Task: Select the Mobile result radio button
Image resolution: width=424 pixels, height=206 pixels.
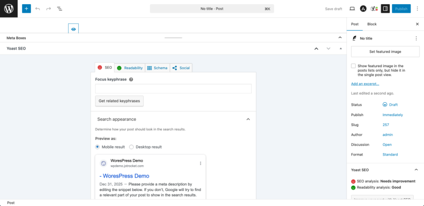Action: [x=98, y=147]
